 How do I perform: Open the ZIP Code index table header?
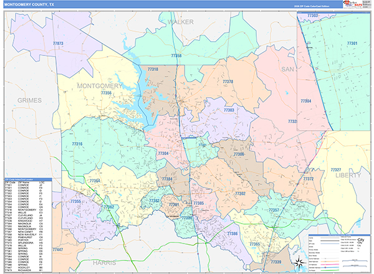coord(28,179)
